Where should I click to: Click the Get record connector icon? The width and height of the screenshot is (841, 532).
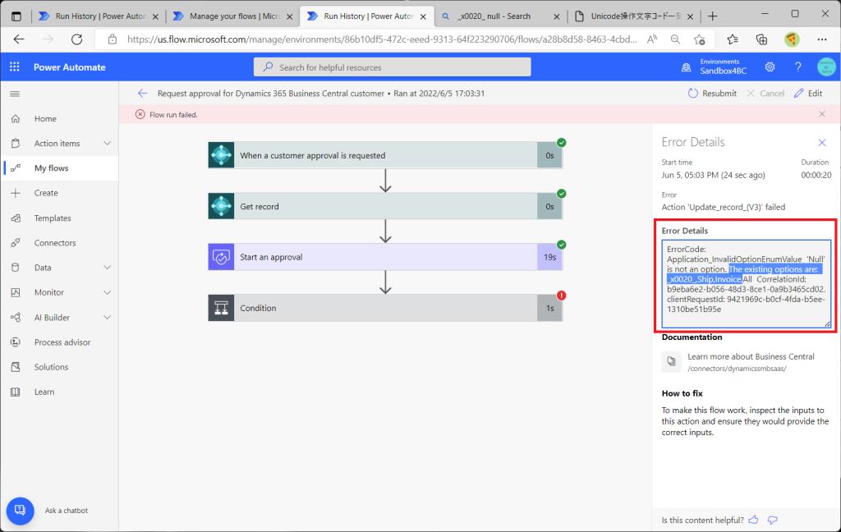tap(221, 206)
